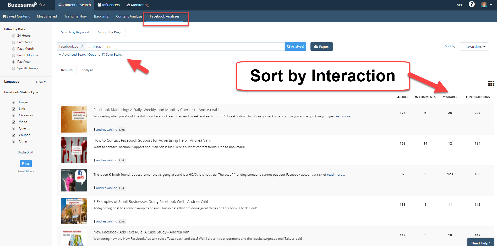
Task: Open the Jaden K Smith hoax thumbnail
Action: (74, 181)
